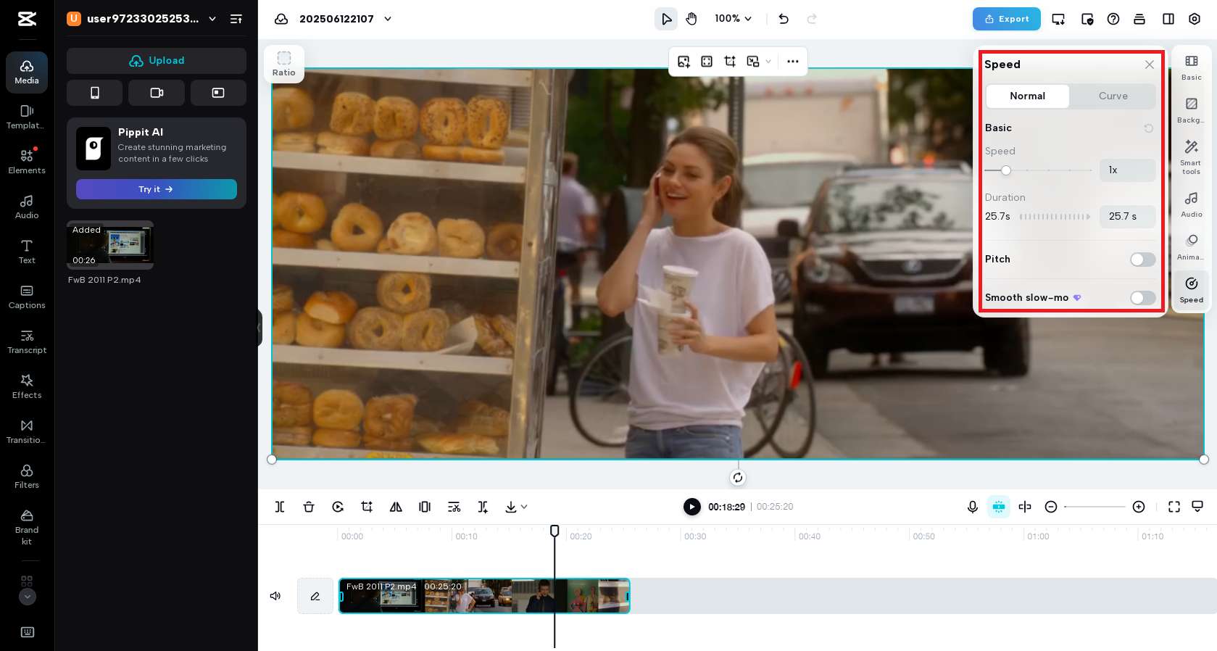This screenshot has width=1217, height=651.
Task: Click the Upload button
Action: click(157, 61)
